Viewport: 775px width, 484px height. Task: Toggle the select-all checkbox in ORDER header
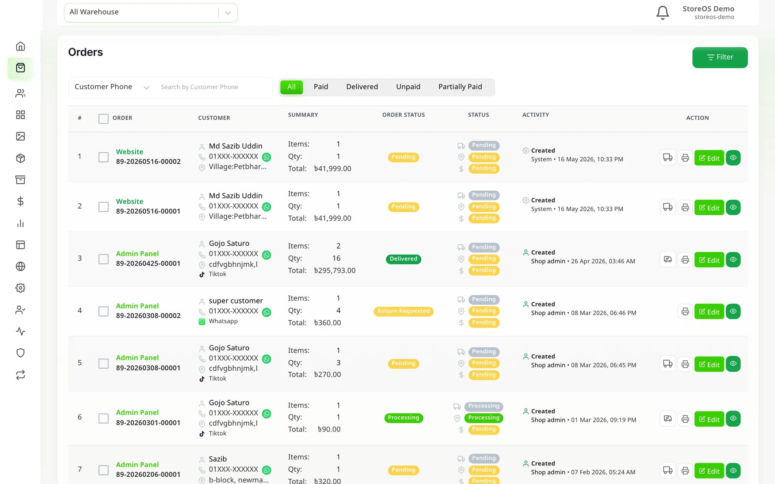coord(103,118)
